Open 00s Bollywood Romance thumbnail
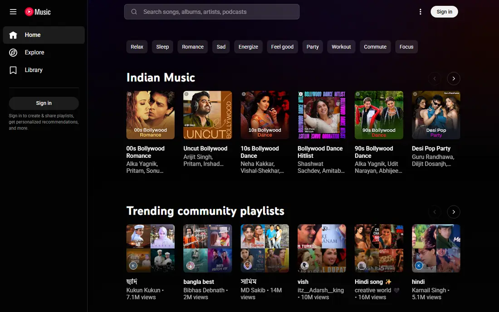499x312 pixels. click(x=150, y=115)
